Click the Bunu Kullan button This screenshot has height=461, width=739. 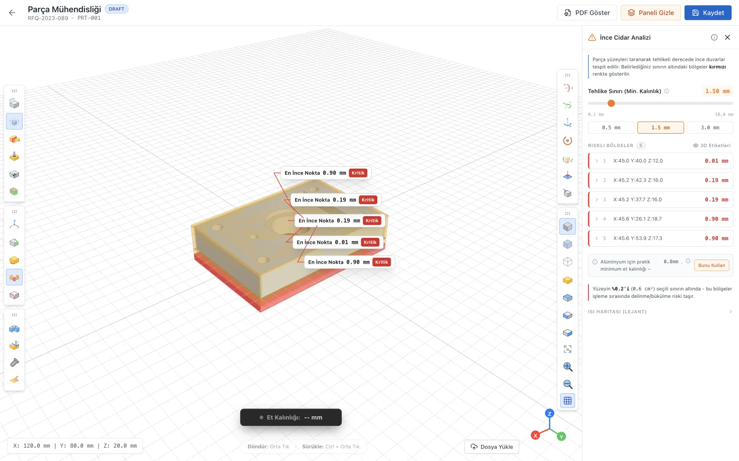(712, 266)
